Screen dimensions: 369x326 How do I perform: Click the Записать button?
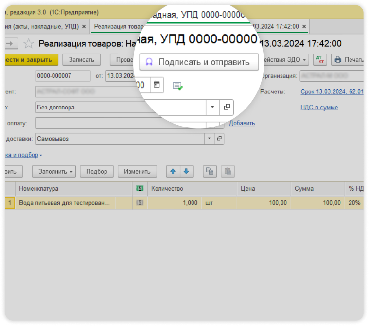click(x=81, y=60)
